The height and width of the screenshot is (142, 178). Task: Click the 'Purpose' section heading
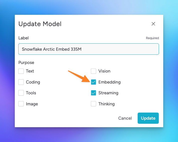(x=26, y=62)
